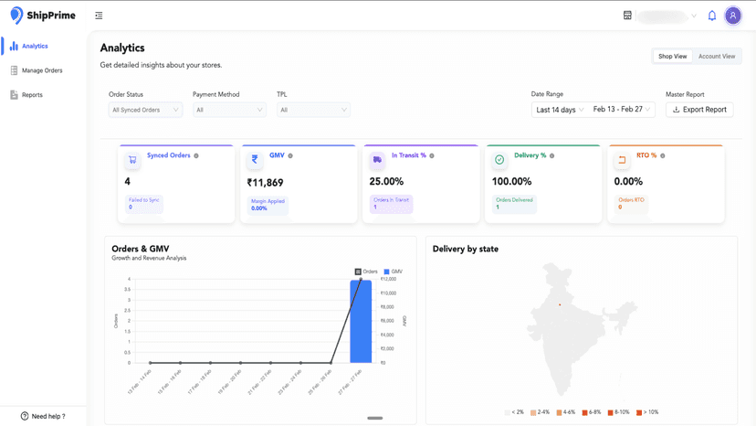The image size is (756, 426).
Task: Click the Analytics bar chart icon
Action: (14, 46)
